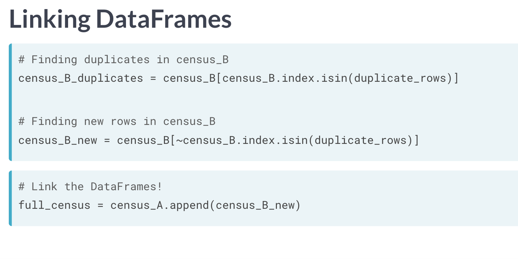
Task: Click the equals sign after census_B_duplicates
Action: click(x=153, y=78)
